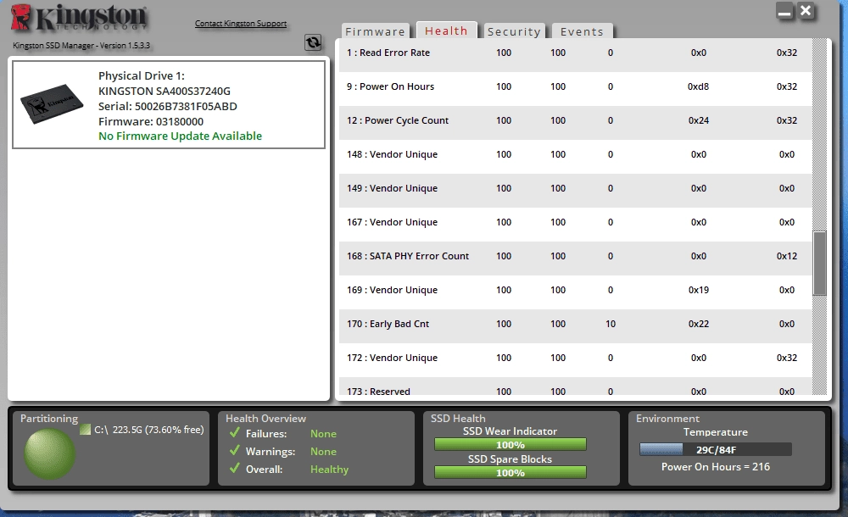Click the 0x19 raw value in attribute 169 row
The width and height of the screenshot is (848, 517).
pos(698,290)
